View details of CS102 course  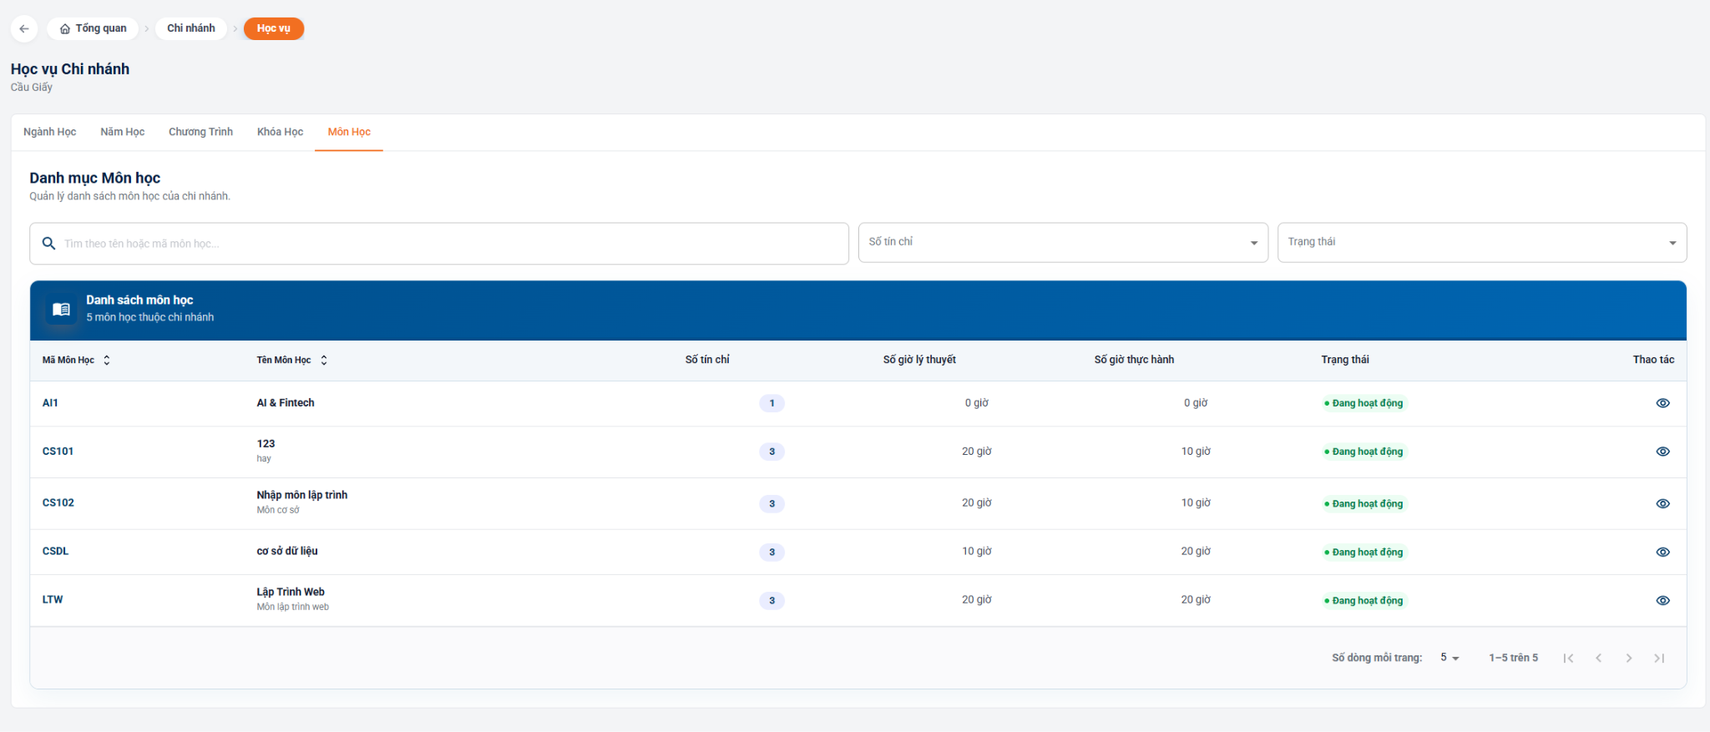point(1662,503)
